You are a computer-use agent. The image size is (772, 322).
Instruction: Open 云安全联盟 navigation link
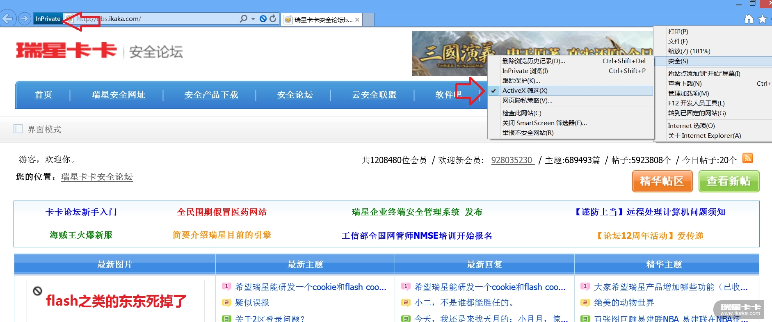[374, 95]
